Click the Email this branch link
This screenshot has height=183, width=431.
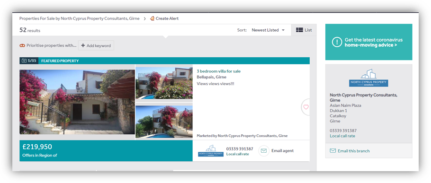click(x=353, y=151)
